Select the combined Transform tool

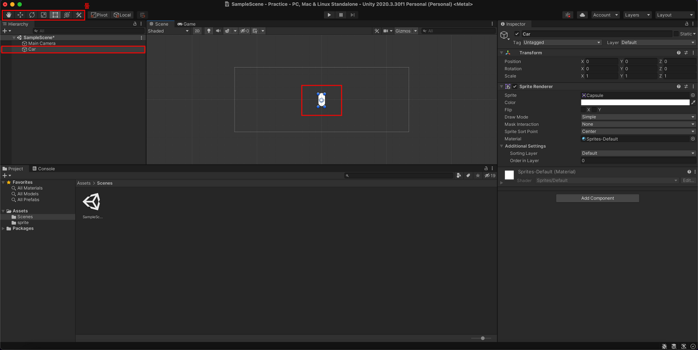[67, 15]
